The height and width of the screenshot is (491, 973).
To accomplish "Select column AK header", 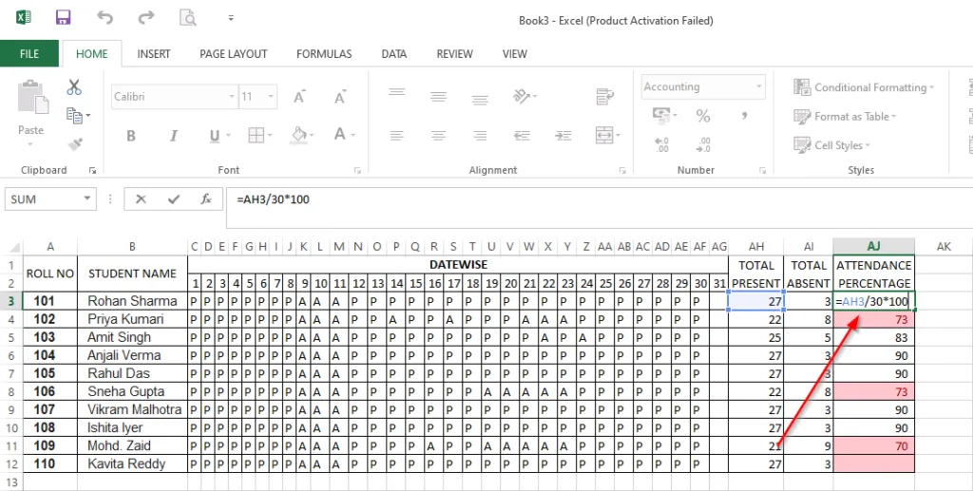I will click(x=944, y=247).
